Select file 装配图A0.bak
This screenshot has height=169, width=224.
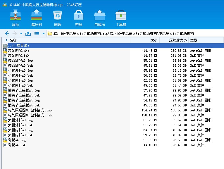(x=19, y=56)
